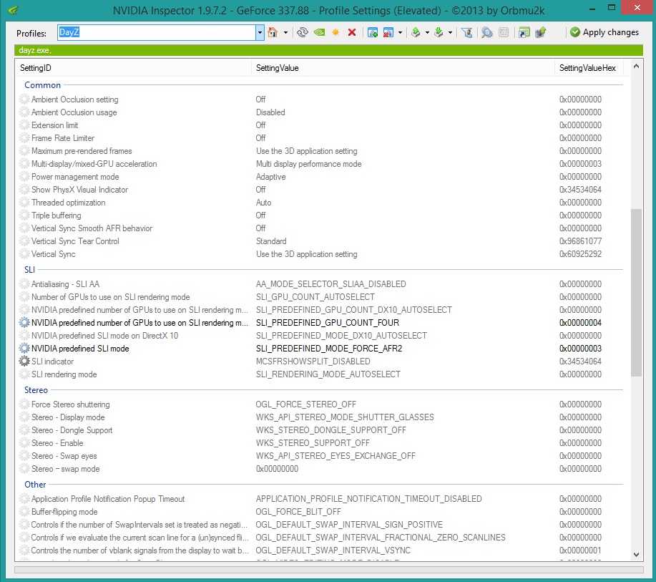Select NVIDIA predefined SLI mode on DirectX 10
The height and width of the screenshot is (582, 656).
(x=321, y=336)
